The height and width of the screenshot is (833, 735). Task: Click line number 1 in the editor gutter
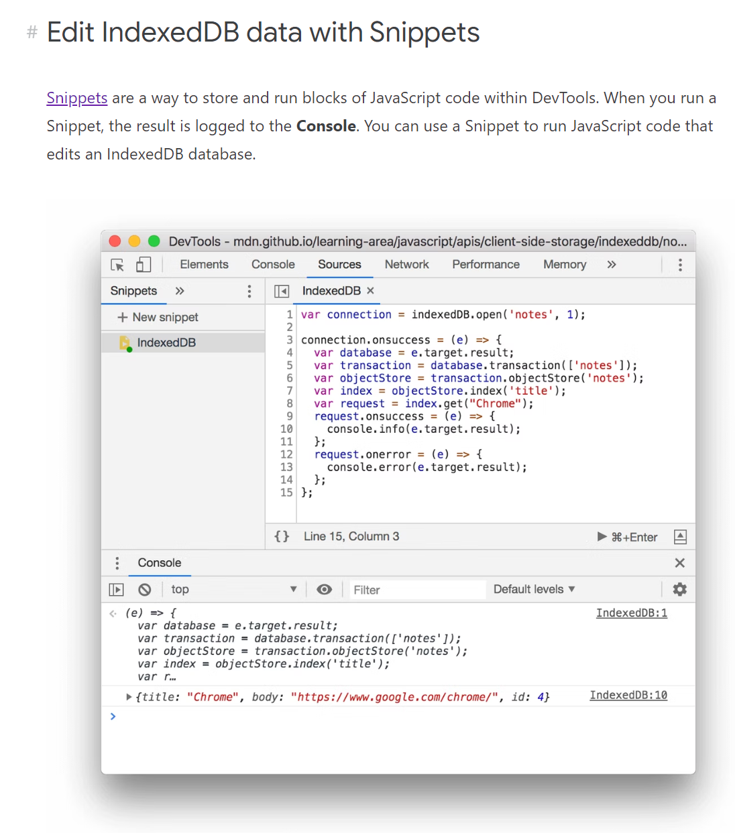coord(290,314)
